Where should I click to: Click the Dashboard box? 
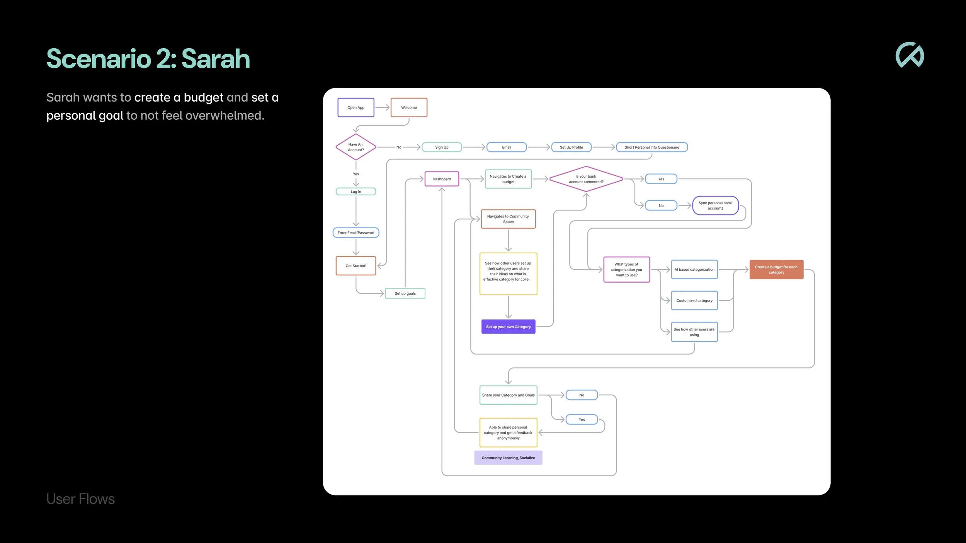coord(442,179)
